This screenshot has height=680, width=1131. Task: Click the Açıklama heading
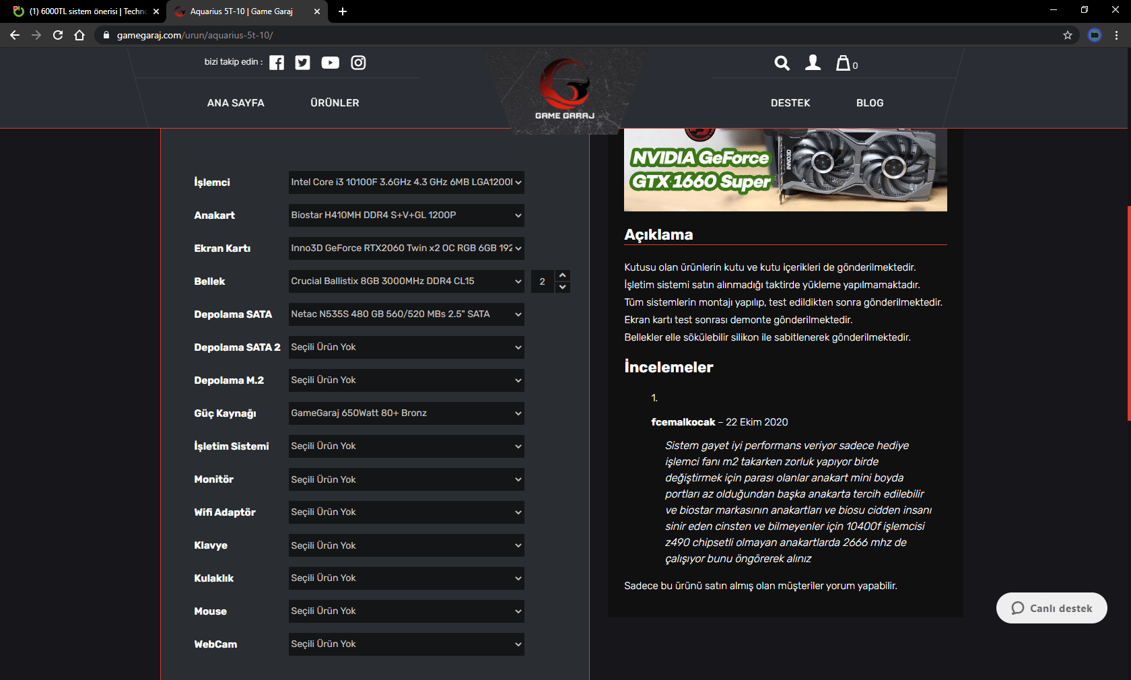(x=658, y=234)
